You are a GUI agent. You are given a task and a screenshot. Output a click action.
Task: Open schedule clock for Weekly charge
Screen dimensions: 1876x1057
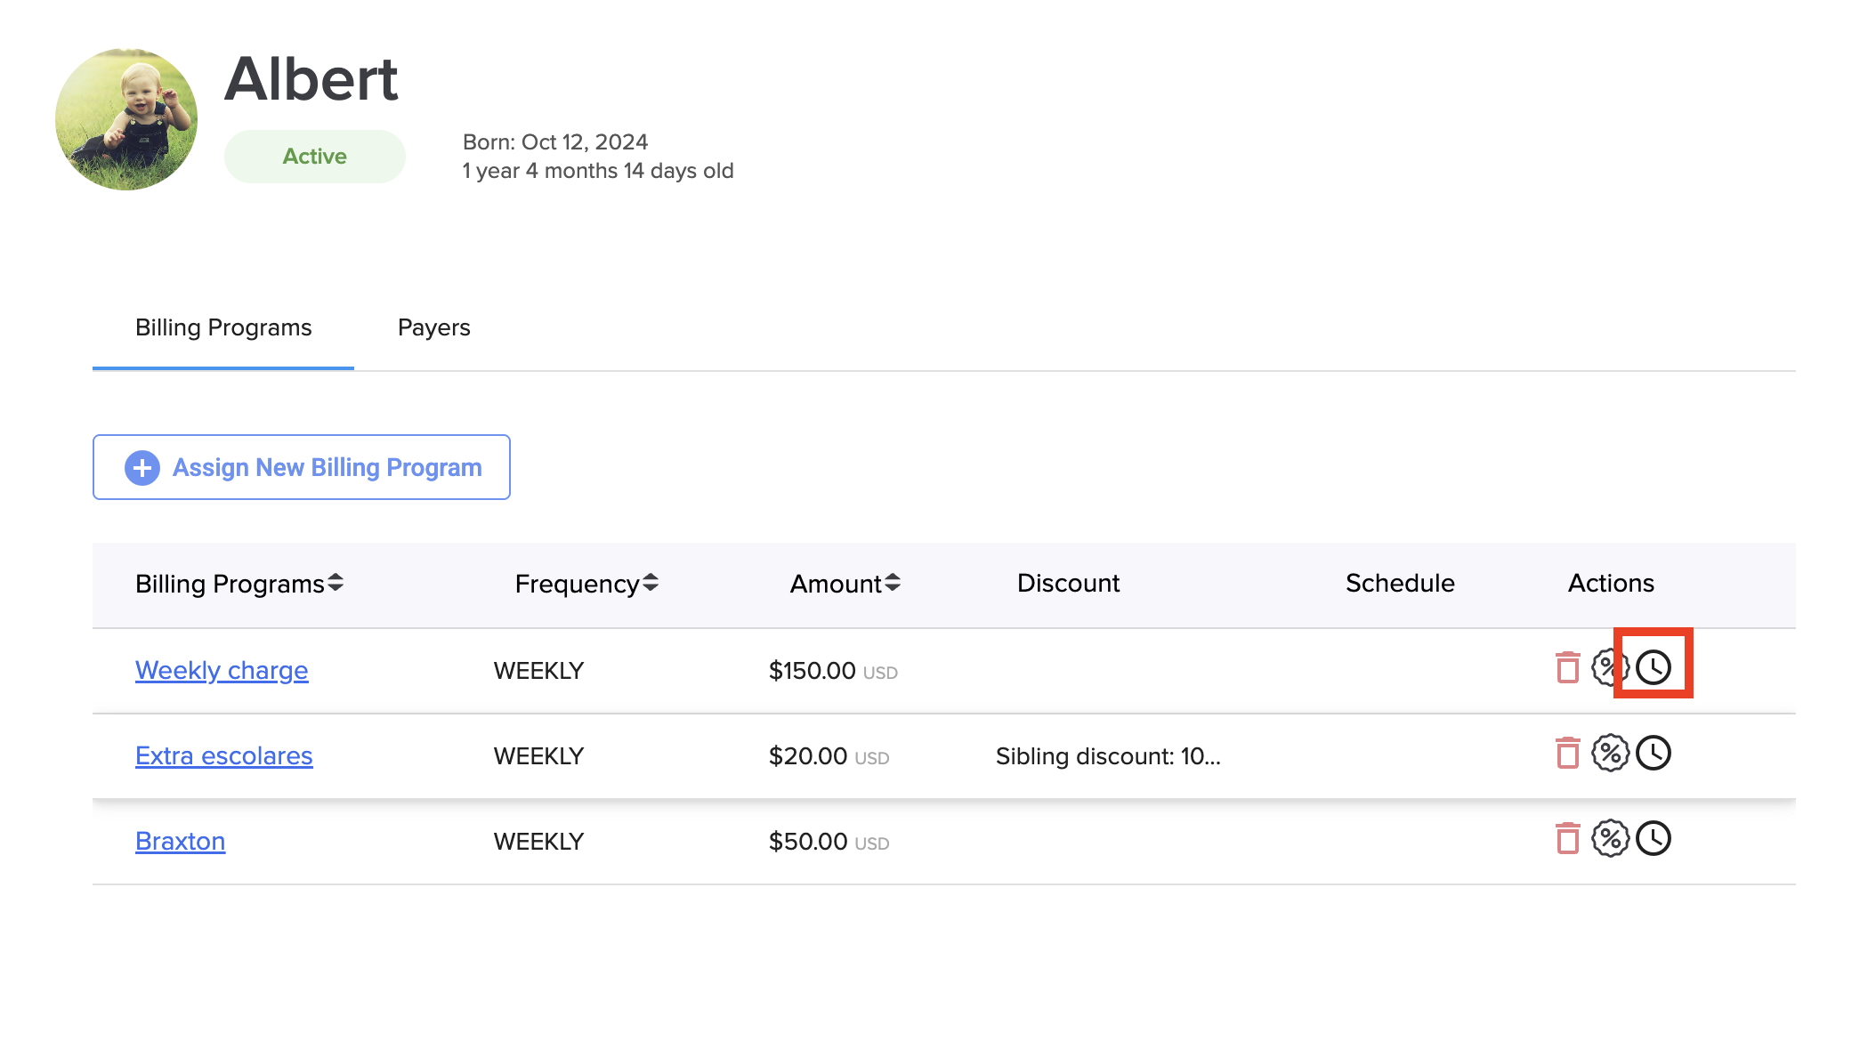[1654, 667]
